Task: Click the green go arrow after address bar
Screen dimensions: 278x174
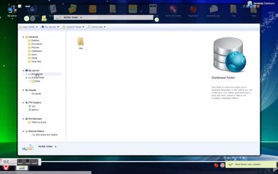Action: 157,19
